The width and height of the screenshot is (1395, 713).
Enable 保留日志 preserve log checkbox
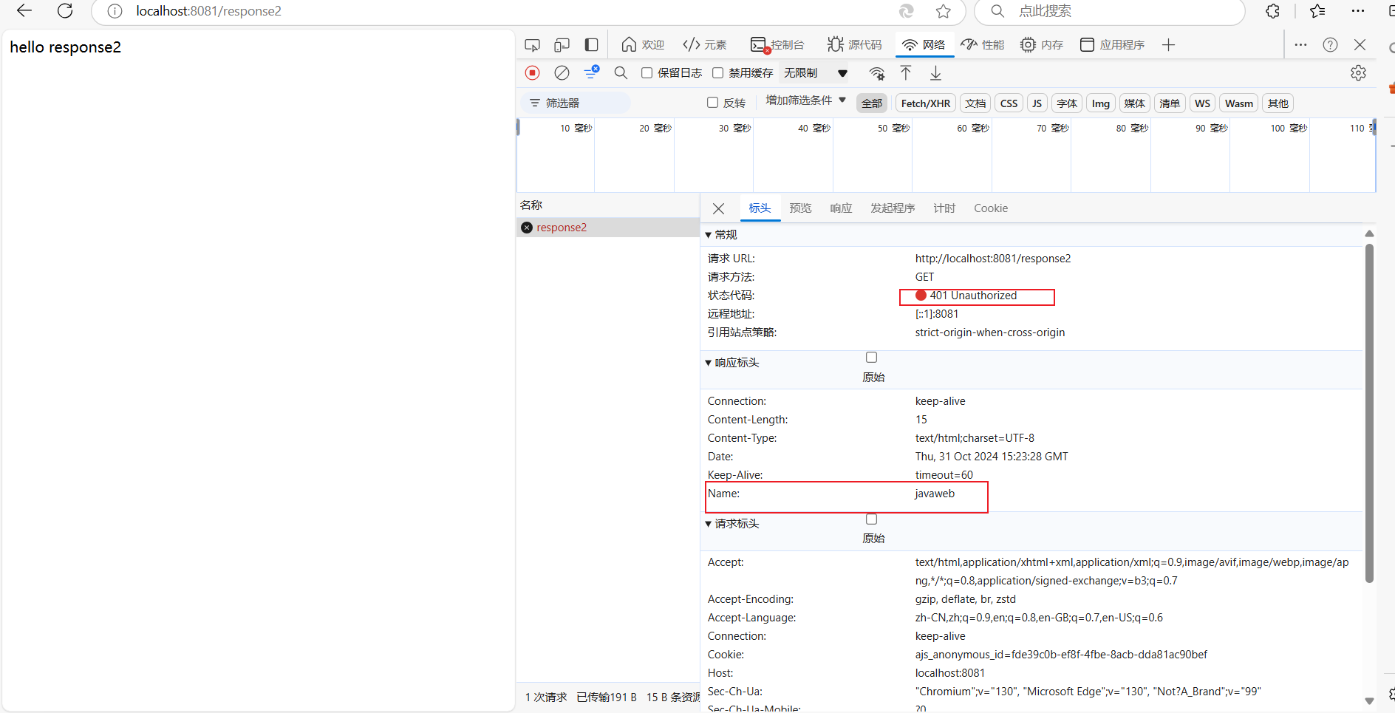click(x=647, y=72)
